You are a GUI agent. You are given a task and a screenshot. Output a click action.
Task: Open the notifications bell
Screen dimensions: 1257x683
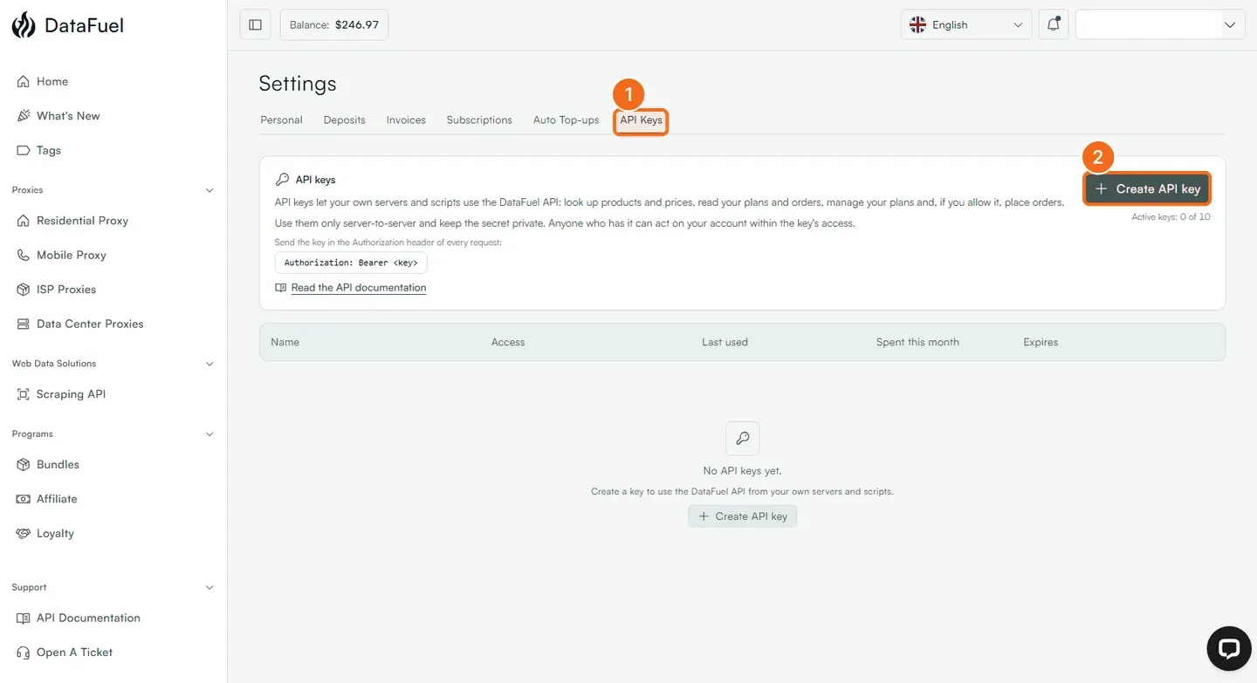tap(1054, 24)
